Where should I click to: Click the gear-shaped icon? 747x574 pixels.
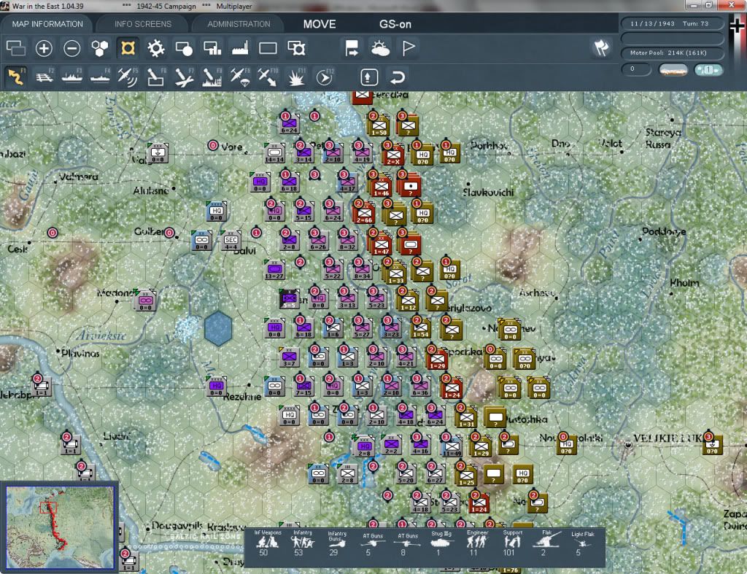tap(156, 48)
